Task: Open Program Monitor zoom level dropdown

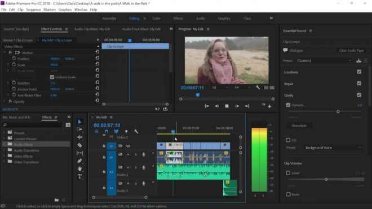Action: pyautogui.click(x=220, y=87)
